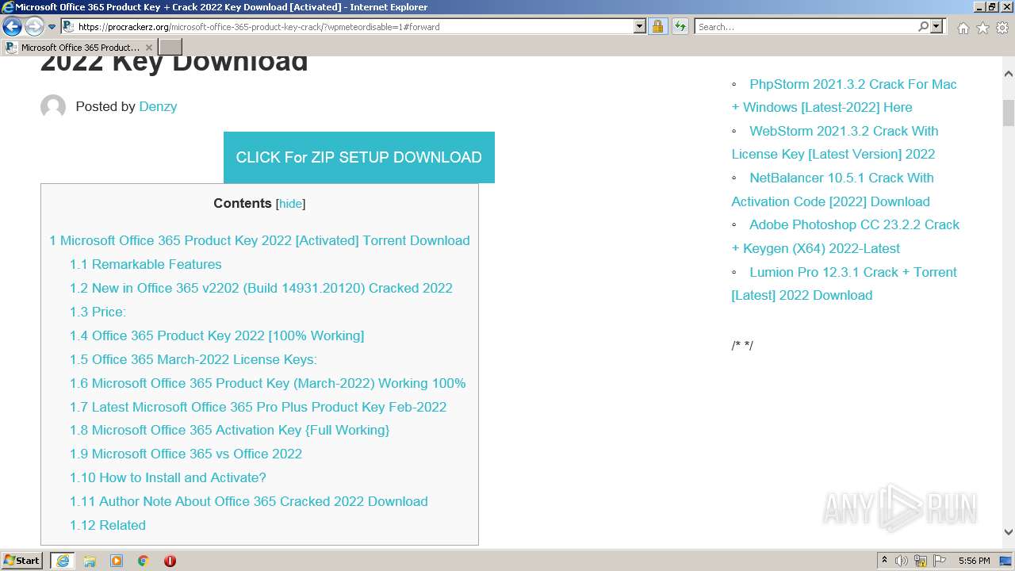Click the page scrollbar down arrow
Image resolution: width=1015 pixels, height=571 pixels.
[x=1008, y=532]
